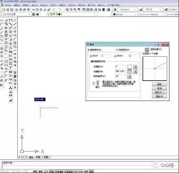Toggle the 极轴 polar tracking status button
The image size is (179, 173).
click(52, 171)
